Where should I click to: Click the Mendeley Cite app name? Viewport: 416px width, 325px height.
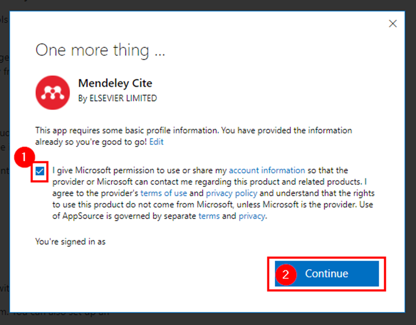(115, 83)
